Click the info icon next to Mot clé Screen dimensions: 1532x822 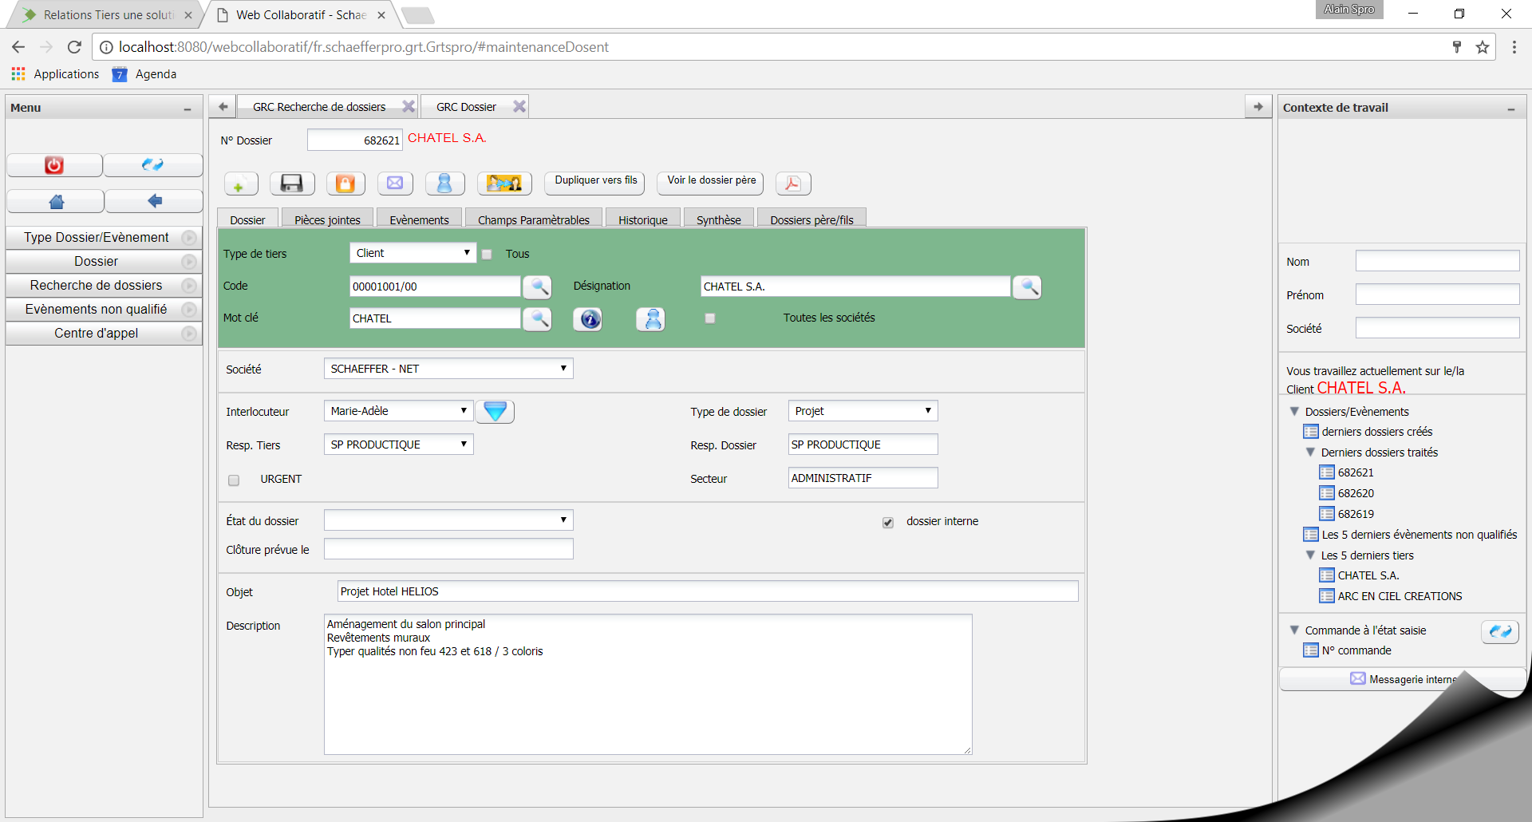(587, 319)
